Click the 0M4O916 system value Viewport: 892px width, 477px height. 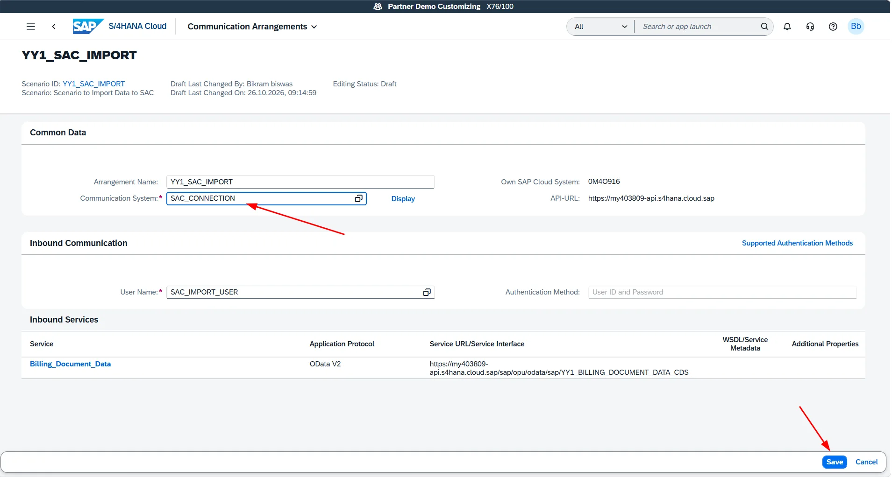click(604, 182)
